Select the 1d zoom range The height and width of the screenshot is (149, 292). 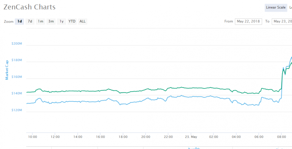click(19, 22)
